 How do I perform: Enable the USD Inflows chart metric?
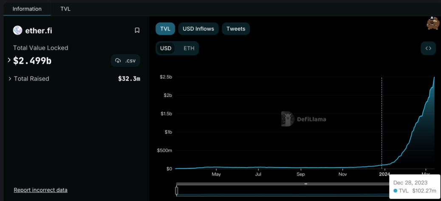pyautogui.click(x=198, y=28)
